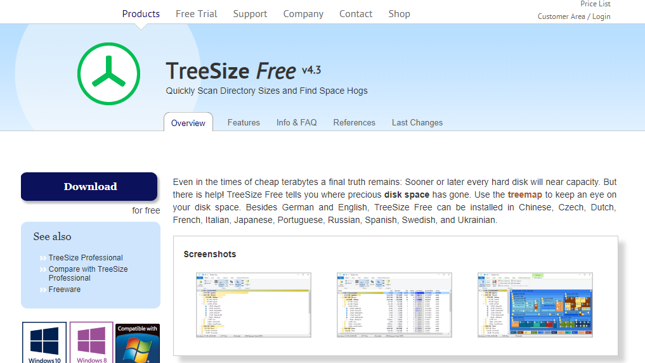Open Compare with TreeSize Professional link

tap(88, 274)
